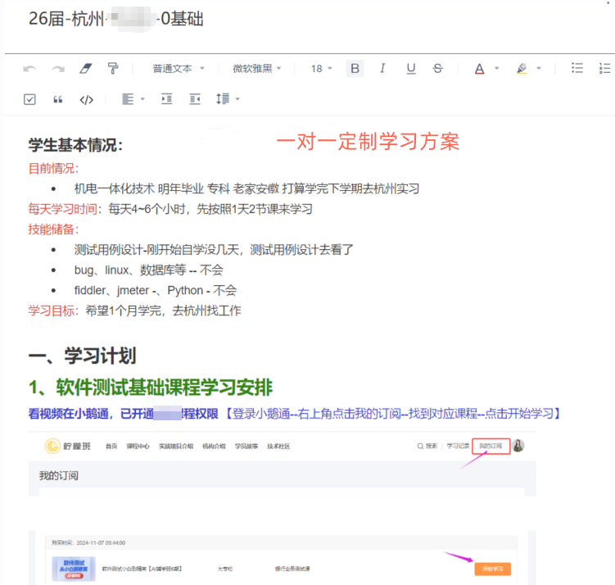Click the redo arrow icon
Image resolution: width=615 pixels, height=585 pixels.
coord(58,69)
